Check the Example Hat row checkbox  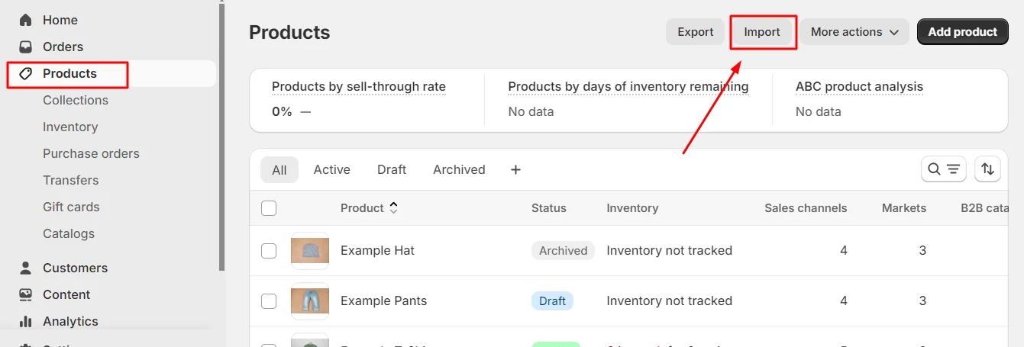(x=269, y=250)
